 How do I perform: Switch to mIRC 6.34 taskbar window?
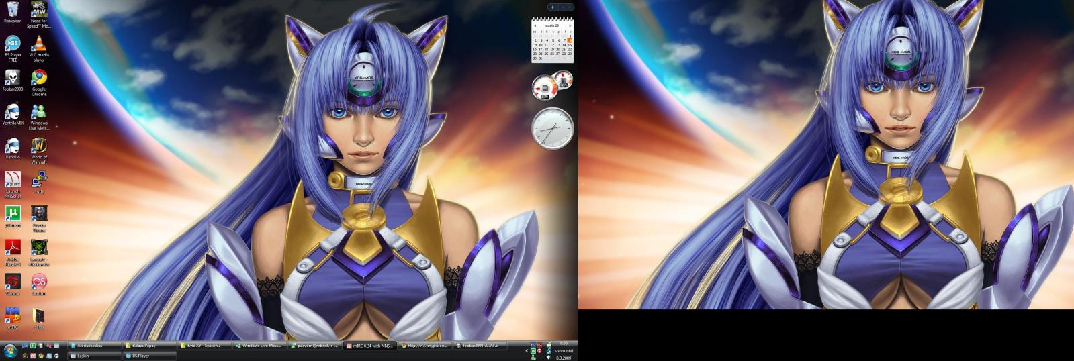click(x=369, y=346)
